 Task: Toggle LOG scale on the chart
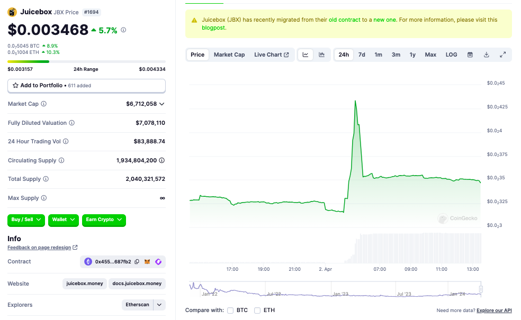451,54
